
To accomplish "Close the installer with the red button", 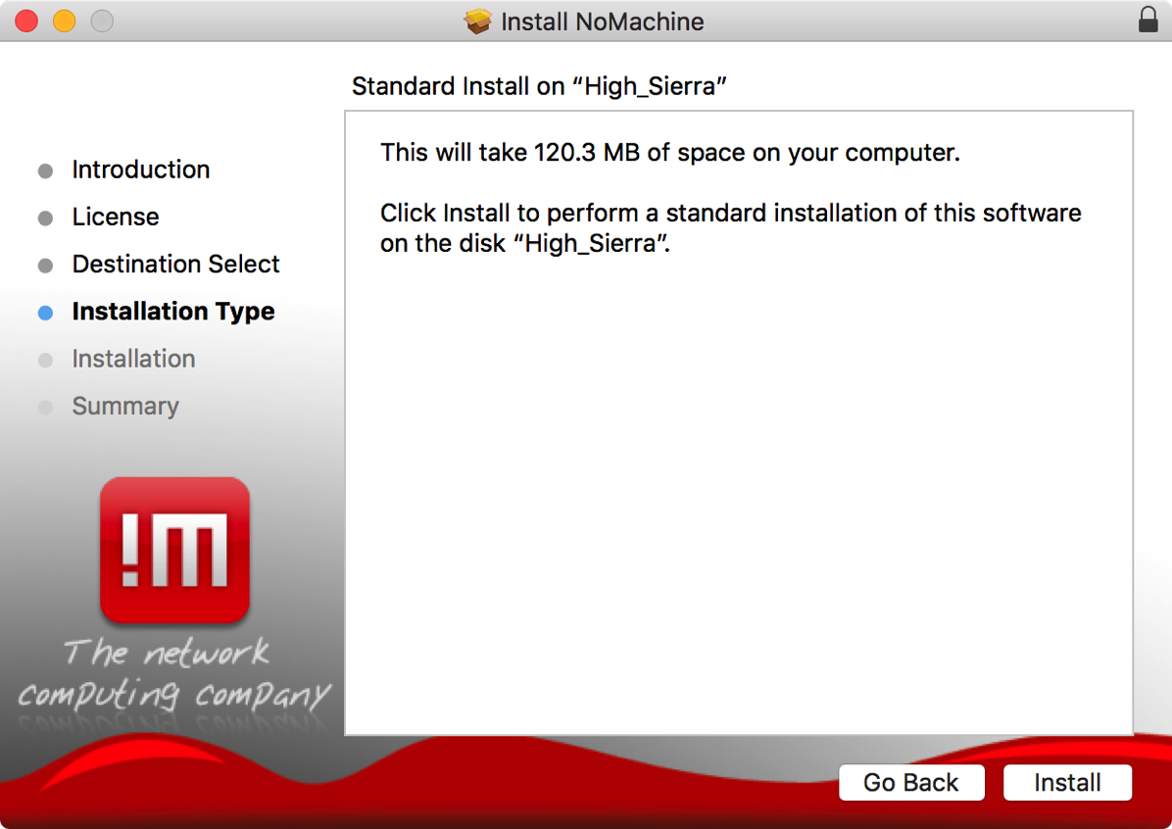I will (x=26, y=21).
